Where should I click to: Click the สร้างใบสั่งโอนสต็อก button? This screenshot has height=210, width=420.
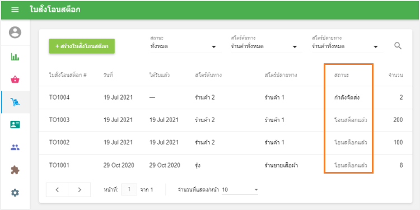click(82, 46)
